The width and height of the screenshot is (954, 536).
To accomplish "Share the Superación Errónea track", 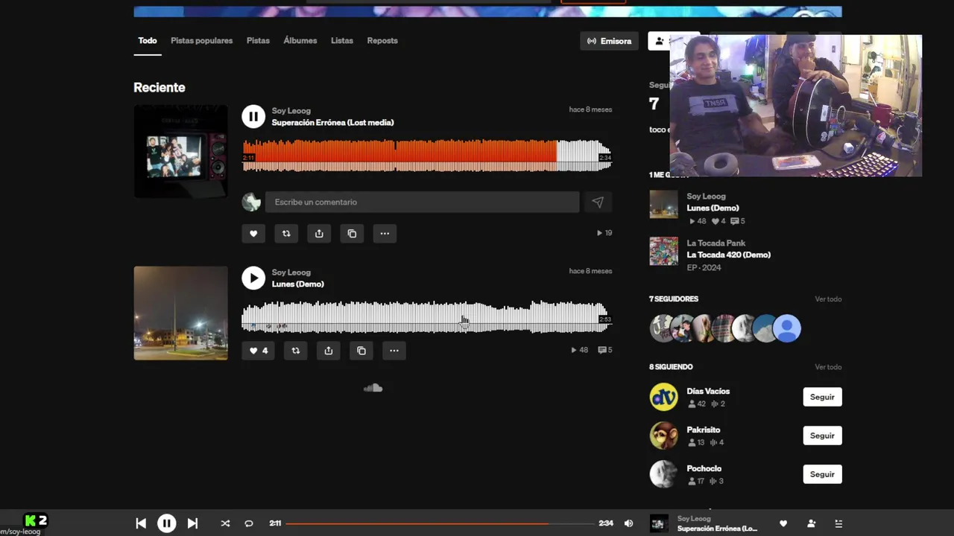I will coord(319,234).
